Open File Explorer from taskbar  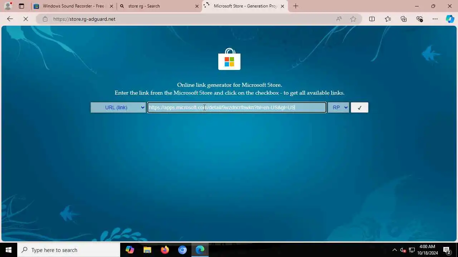click(x=147, y=250)
